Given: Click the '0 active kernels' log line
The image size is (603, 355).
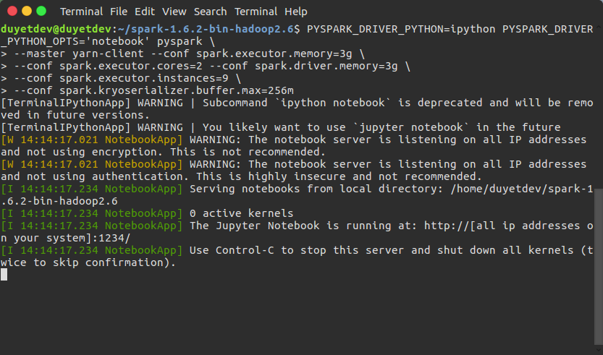Looking at the screenshot, I should coord(242,213).
